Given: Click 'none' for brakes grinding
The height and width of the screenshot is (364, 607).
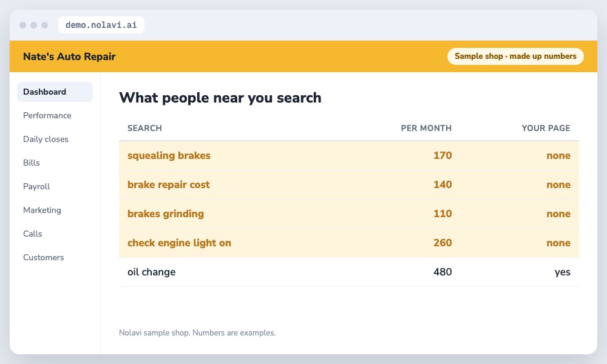Looking at the screenshot, I should [558, 214].
